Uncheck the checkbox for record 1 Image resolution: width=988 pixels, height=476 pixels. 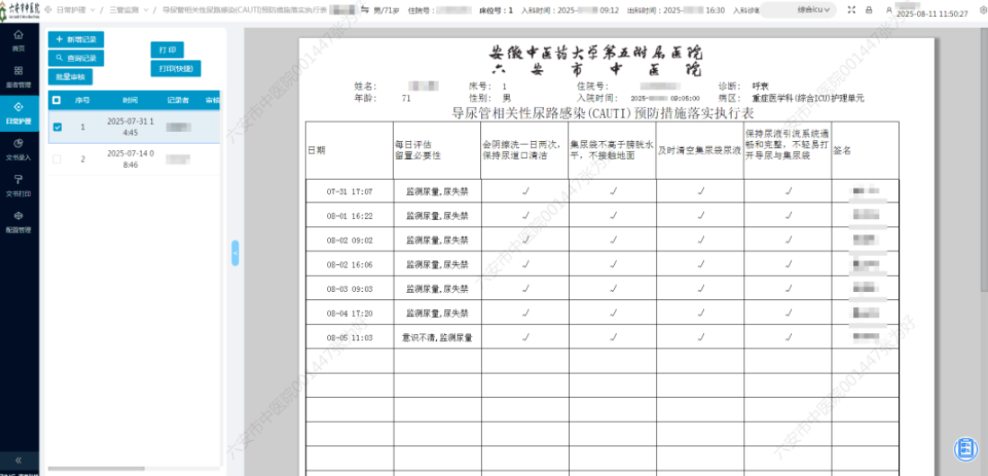pyautogui.click(x=58, y=128)
